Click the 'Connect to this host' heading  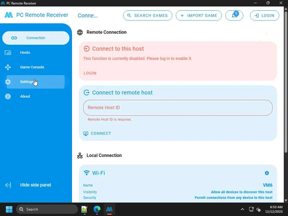coord(118,49)
